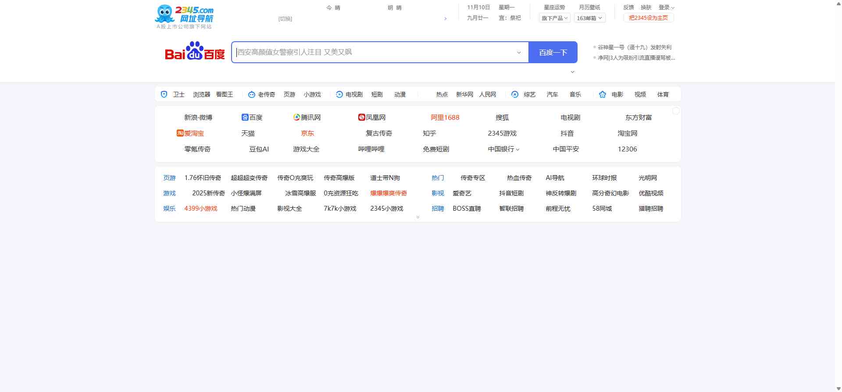The image size is (842, 392).
Task: Click the 腾讯网 colorful icon
Action: coord(297,117)
